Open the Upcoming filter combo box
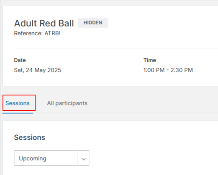 tap(51, 158)
